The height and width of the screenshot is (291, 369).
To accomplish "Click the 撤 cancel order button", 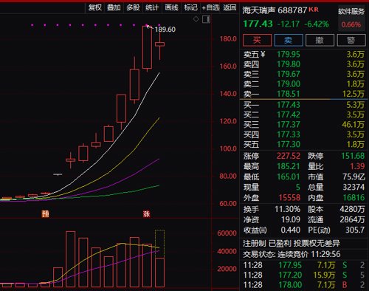I will coord(320,40).
